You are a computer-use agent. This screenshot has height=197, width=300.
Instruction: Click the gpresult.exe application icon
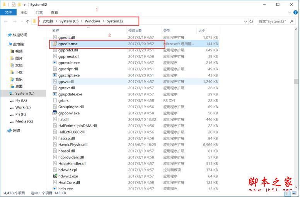[55, 63]
